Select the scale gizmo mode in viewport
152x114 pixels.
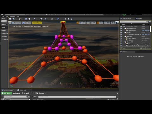pyautogui.click(x=82, y=23)
